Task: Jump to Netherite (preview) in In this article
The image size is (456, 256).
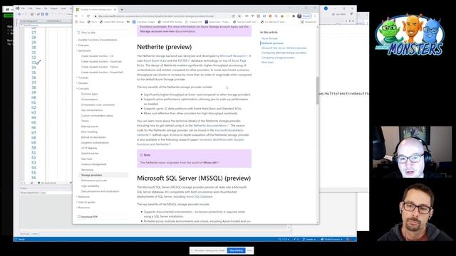Action: coord(272,43)
